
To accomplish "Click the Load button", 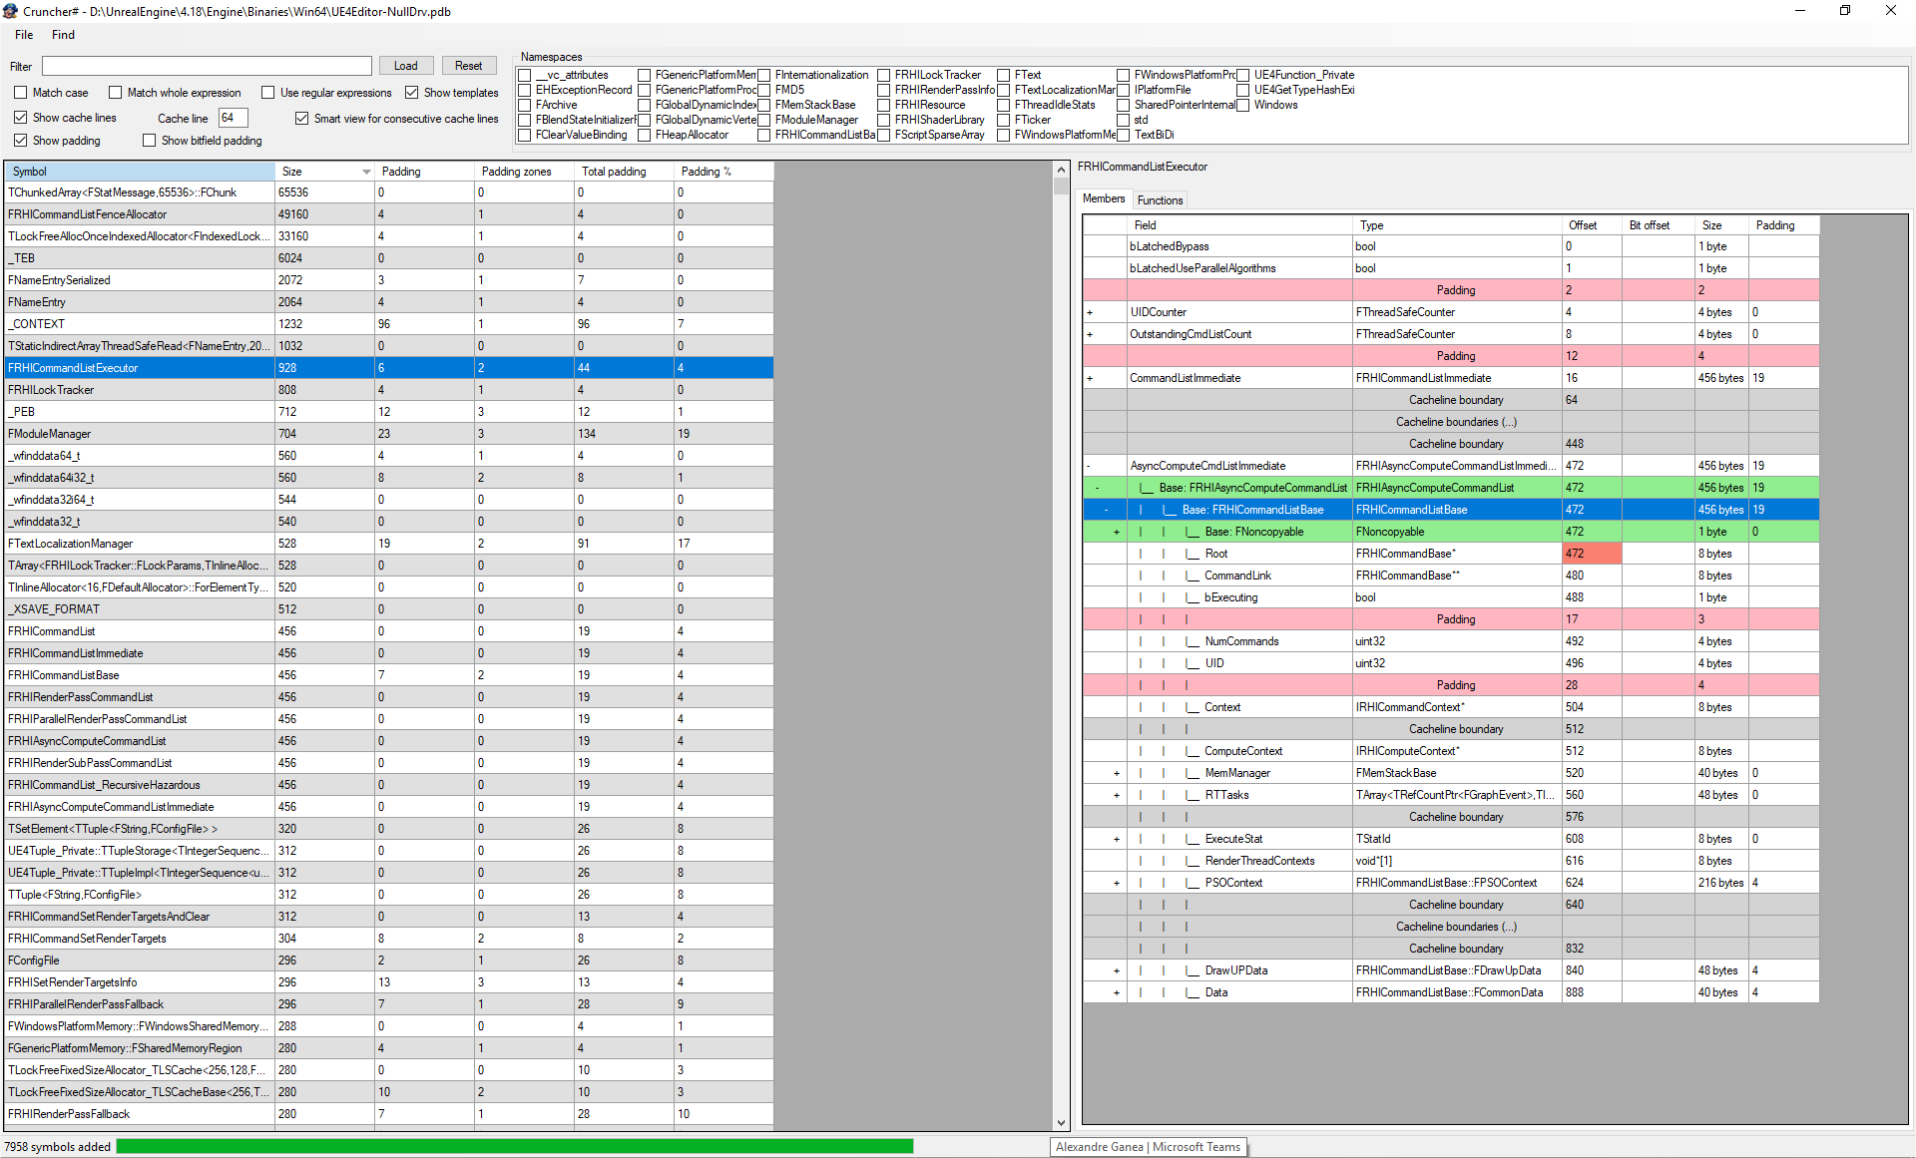I will pyautogui.click(x=405, y=66).
